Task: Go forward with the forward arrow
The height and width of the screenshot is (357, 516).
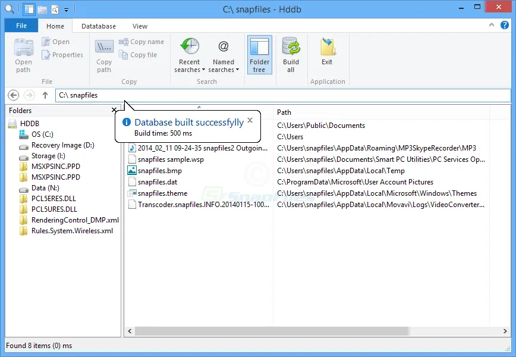Action: click(29, 95)
